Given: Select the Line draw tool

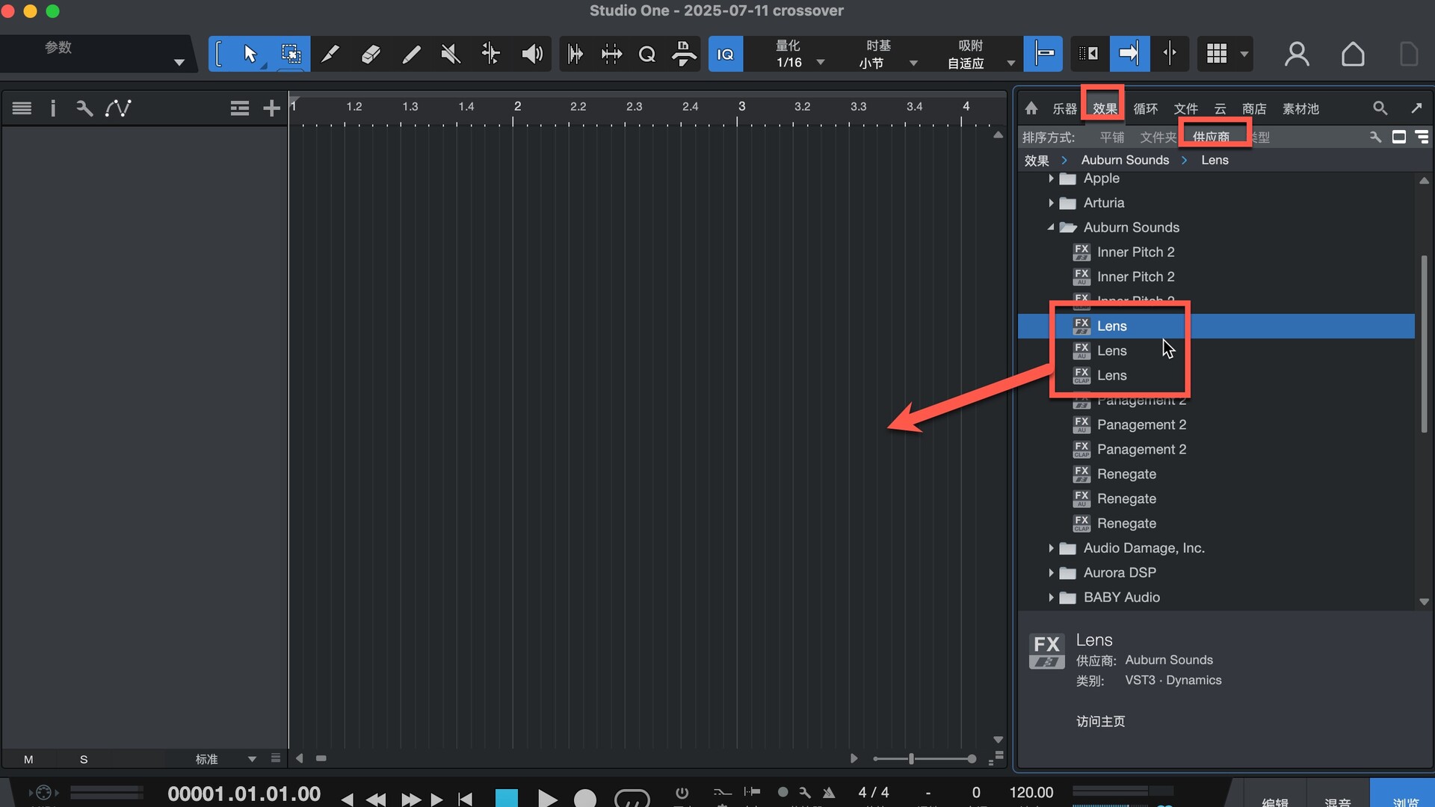Looking at the screenshot, I should tap(411, 54).
